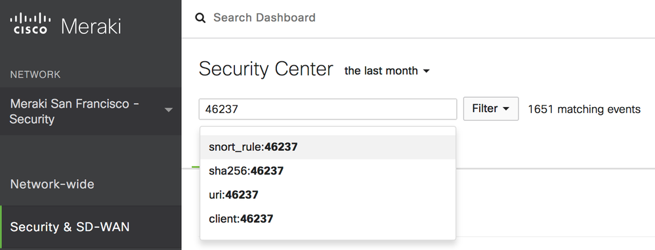655x250 pixels.
Task: Click the NETWORK section label in the sidebar
Action: (x=35, y=75)
